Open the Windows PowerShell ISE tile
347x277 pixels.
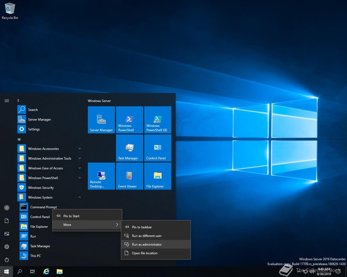tap(158, 120)
